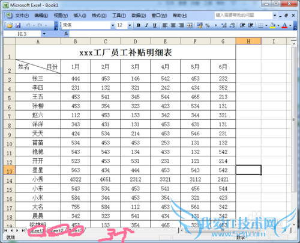Open the 插入(I) menu
Screen dimensions: 300x243
pyautogui.click(x=80, y=16)
